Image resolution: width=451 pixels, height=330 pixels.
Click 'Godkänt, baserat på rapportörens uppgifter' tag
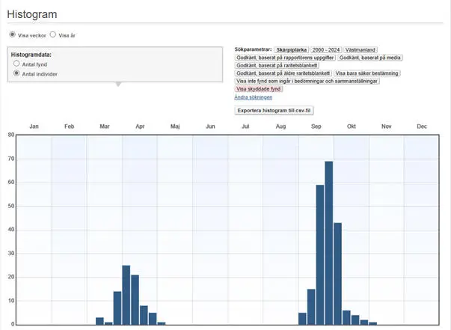pos(284,57)
